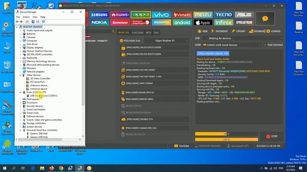Viewport: 307px width, 172px height.
Task: Open the Fastboot tool
Action: (219, 31)
